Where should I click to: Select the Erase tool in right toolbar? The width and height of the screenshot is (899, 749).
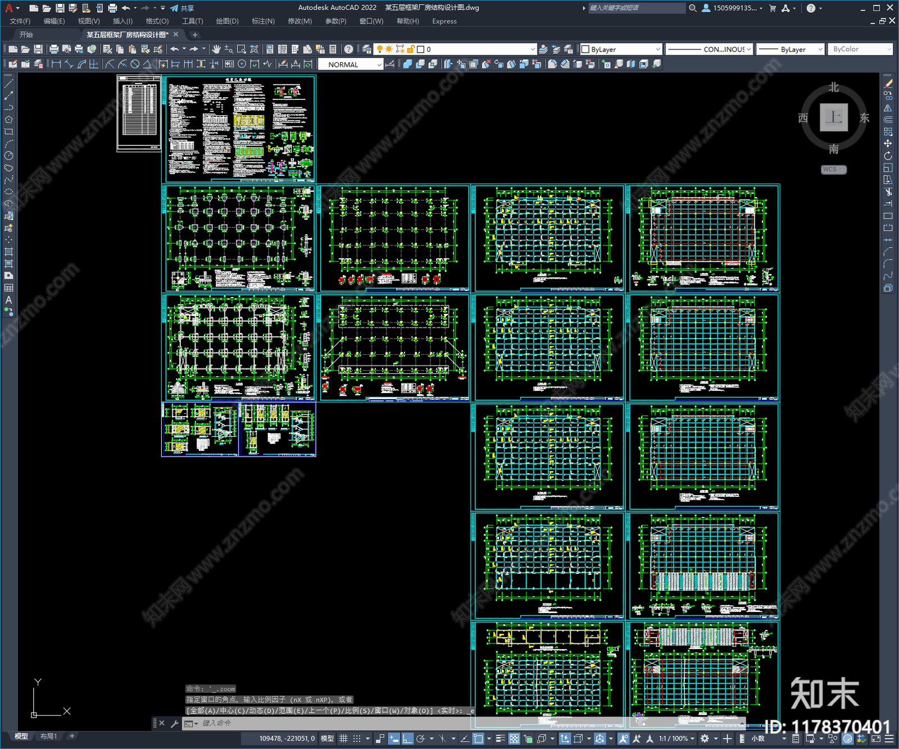point(888,83)
